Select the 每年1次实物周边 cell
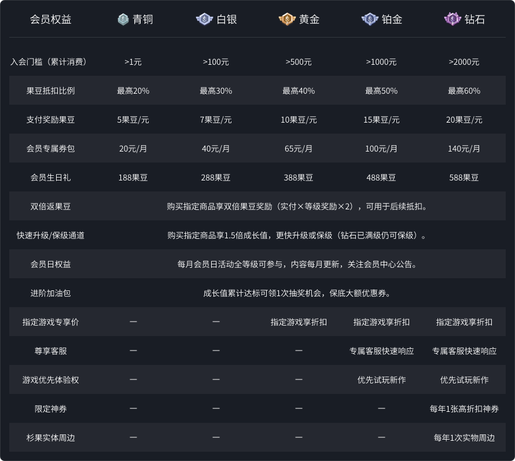This screenshot has width=515, height=461. tap(464, 437)
